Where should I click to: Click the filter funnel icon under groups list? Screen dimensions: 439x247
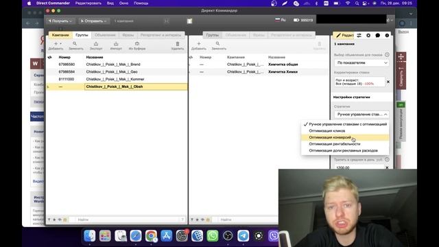point(192,220)
